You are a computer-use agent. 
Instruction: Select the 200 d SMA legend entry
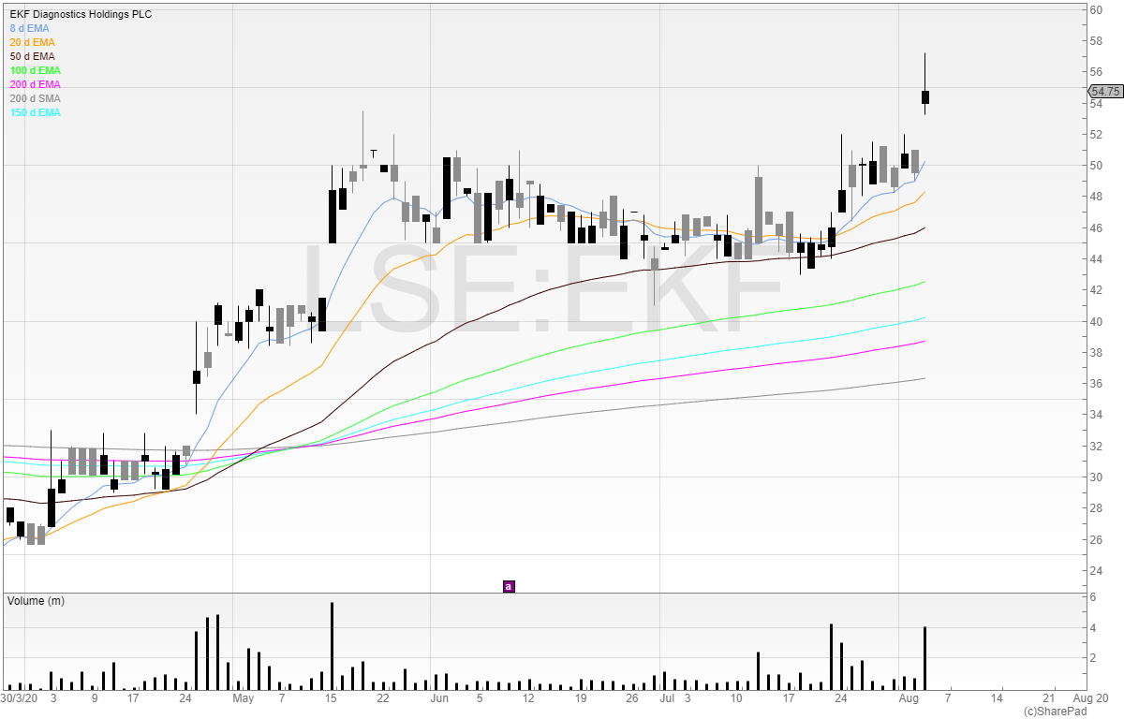point(36,98)
